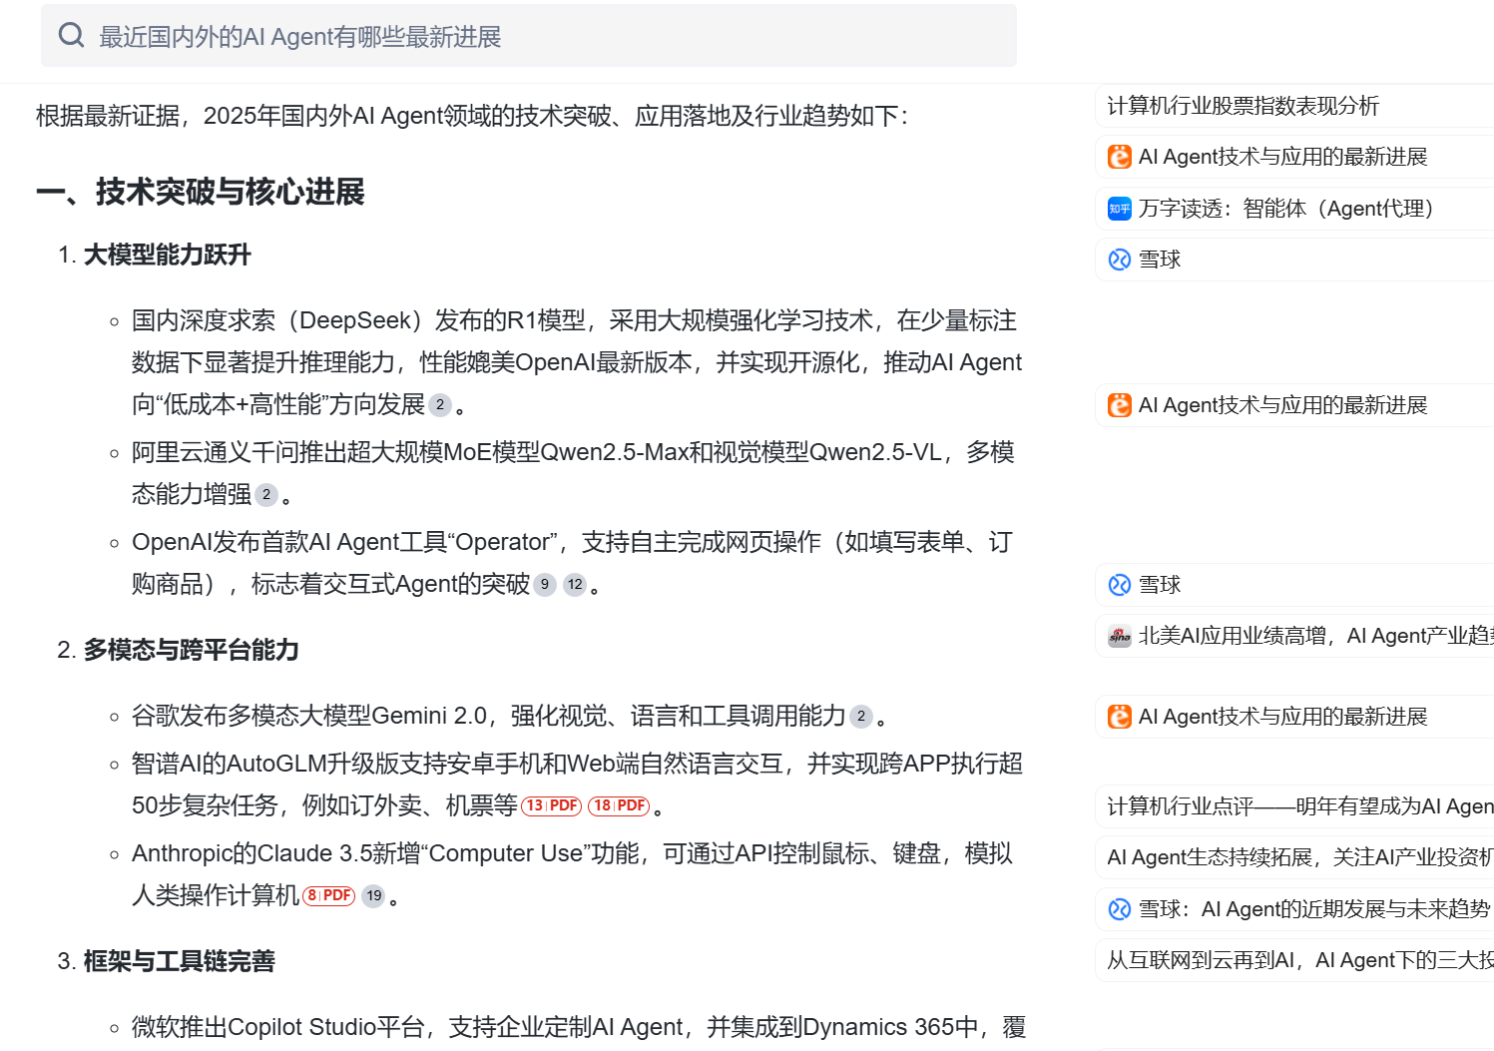This screenshot has height=1051, width=1494.
Task: Click the subheading 大模型能力跃升
Action: coord(167,255)
